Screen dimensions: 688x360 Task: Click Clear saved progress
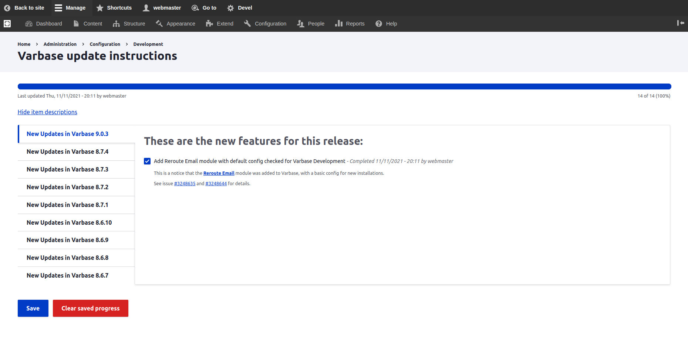[90, 308]
